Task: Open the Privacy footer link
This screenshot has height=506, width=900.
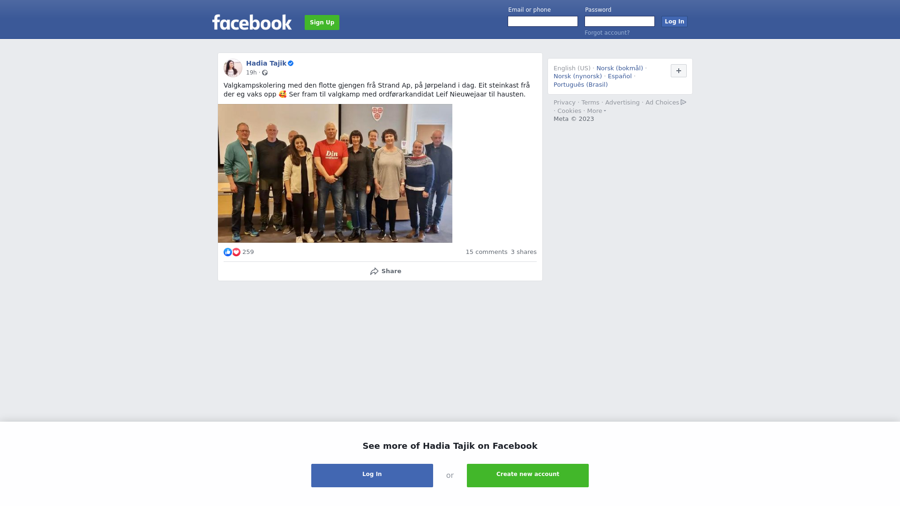Action: click(x=564, y=103)
